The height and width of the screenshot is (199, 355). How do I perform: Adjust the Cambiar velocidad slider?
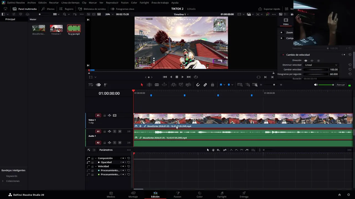[316, 70]
